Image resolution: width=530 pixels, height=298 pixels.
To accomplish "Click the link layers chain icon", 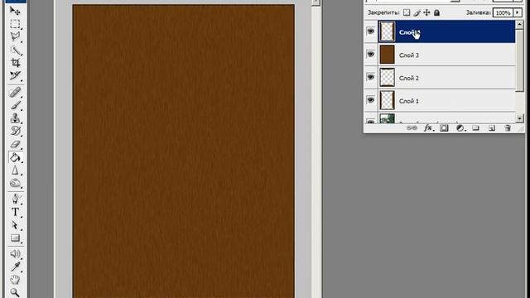I will click(x=412, y=128).
